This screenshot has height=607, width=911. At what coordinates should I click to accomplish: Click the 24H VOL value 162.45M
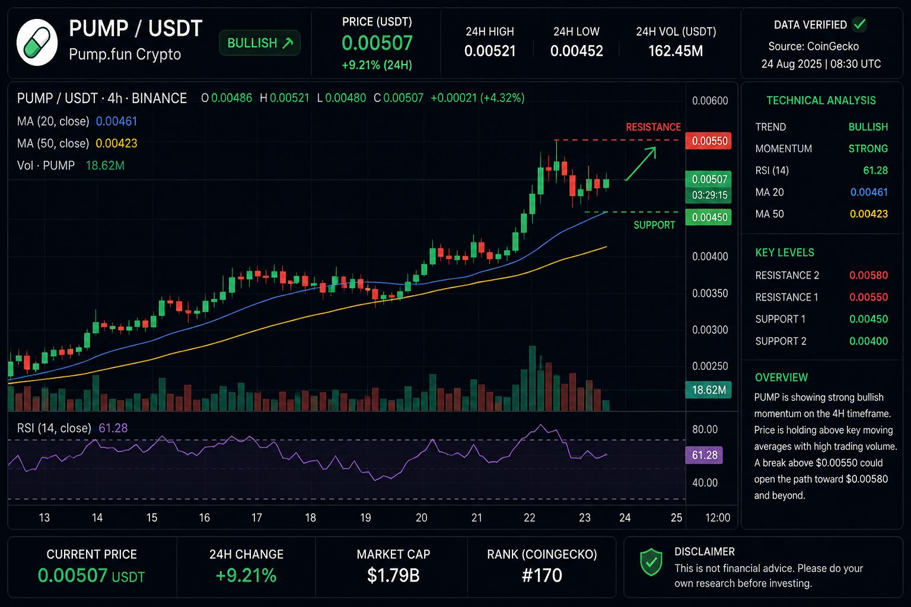(x=676, y=51)
